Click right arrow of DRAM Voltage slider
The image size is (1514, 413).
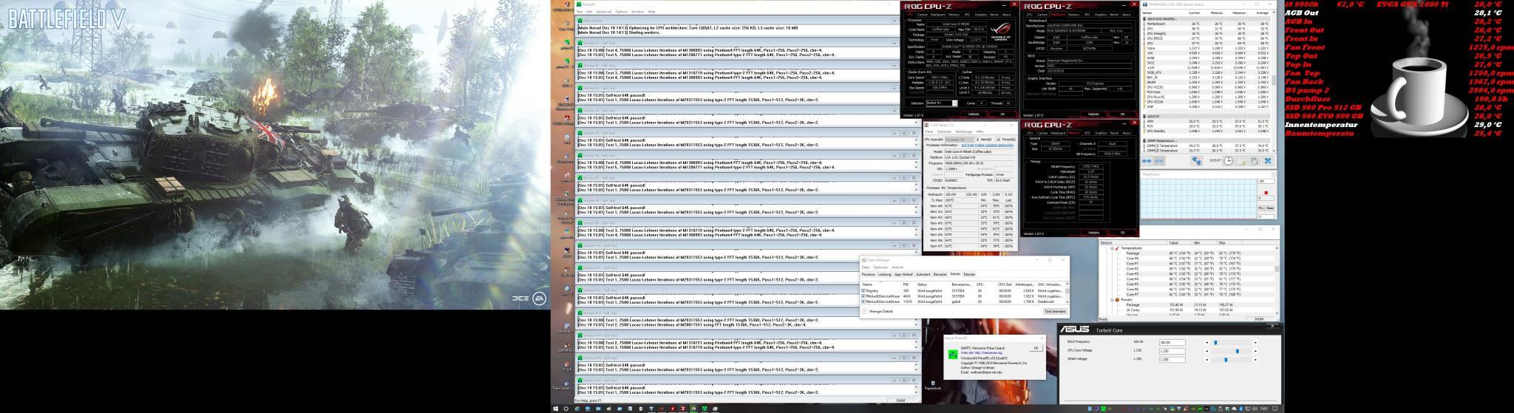(1255, 360)
